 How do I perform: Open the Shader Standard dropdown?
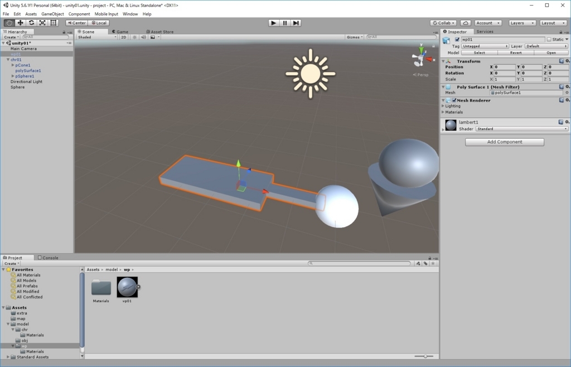(x=522, y=129)
